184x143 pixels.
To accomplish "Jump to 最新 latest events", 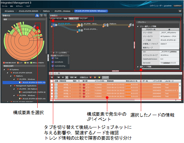I will (73, 77).
